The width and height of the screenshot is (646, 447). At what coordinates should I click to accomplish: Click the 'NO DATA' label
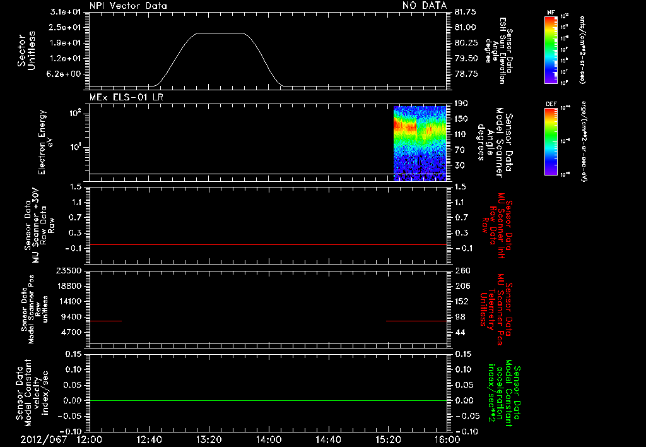[425, 5]
